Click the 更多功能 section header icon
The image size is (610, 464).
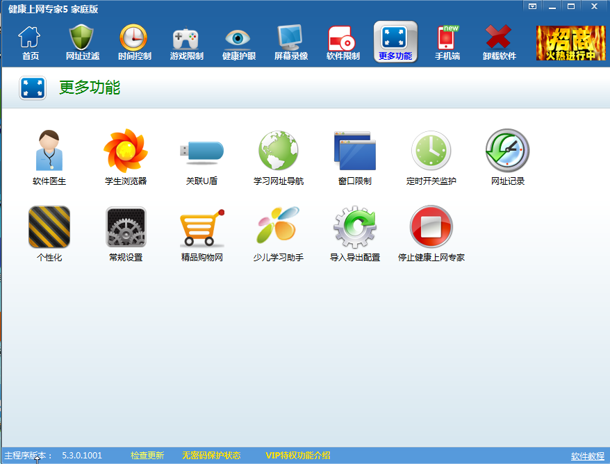[33, 88]
